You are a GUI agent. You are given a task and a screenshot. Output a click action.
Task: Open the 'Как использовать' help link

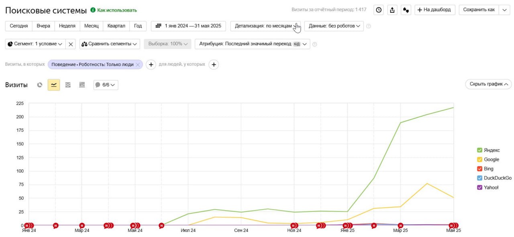114,10
